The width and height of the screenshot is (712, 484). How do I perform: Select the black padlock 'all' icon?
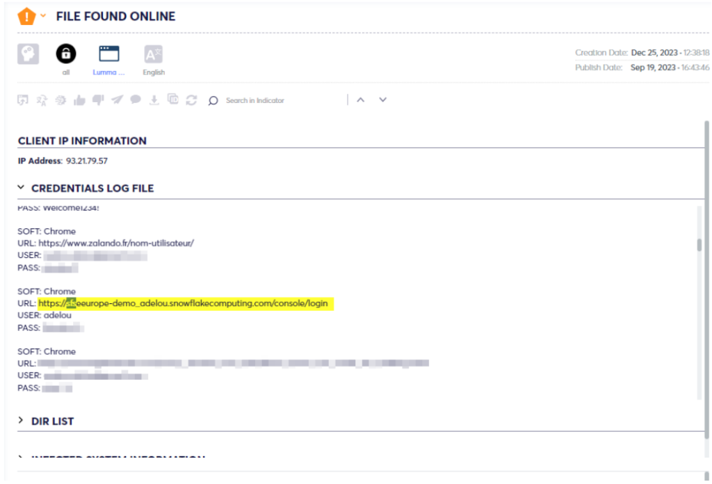click(66, 54)
